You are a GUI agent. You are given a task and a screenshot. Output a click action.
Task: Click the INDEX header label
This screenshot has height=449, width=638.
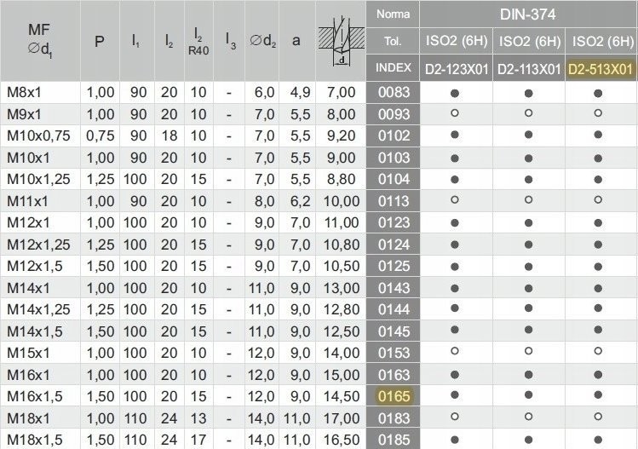(393, 69)
